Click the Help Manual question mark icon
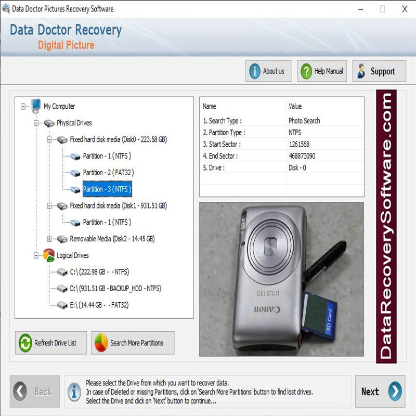The height and width of the screenshot is (416, 416). click(x=306, y=71)
